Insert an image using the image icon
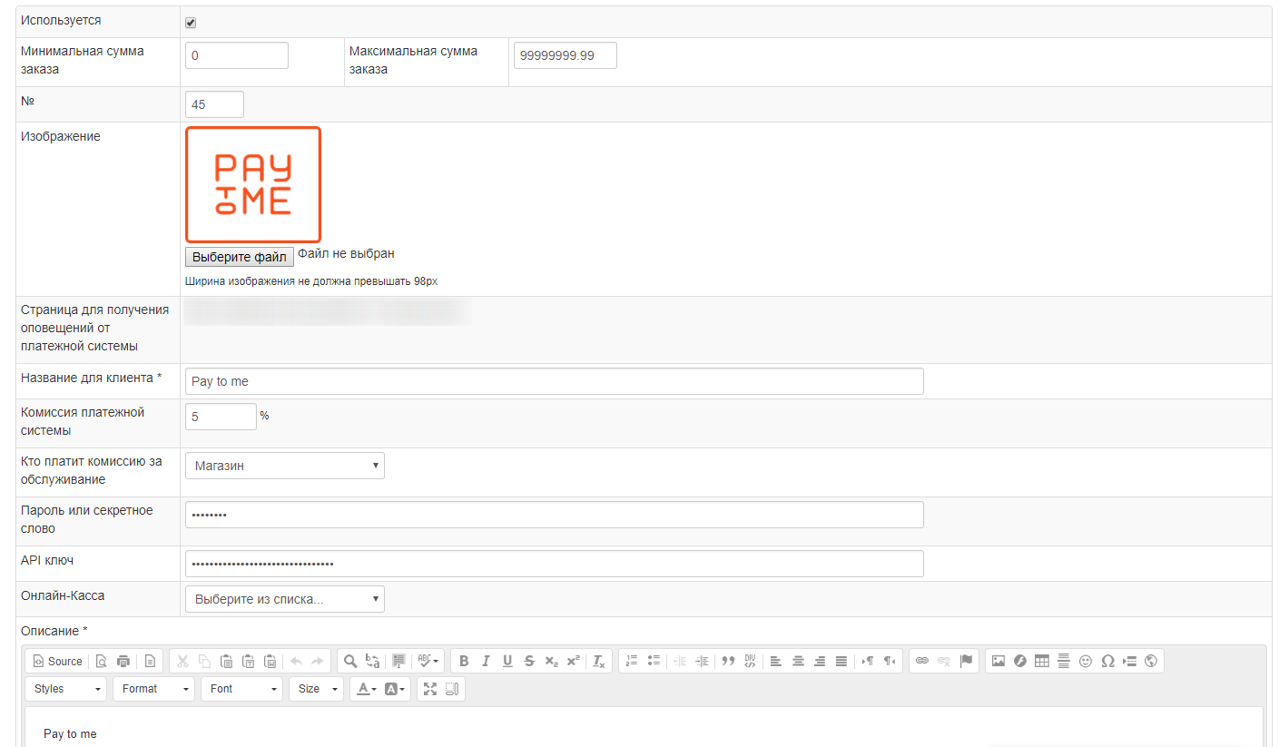This screenshot has width=1279, height=747. [x=998, y=661]
